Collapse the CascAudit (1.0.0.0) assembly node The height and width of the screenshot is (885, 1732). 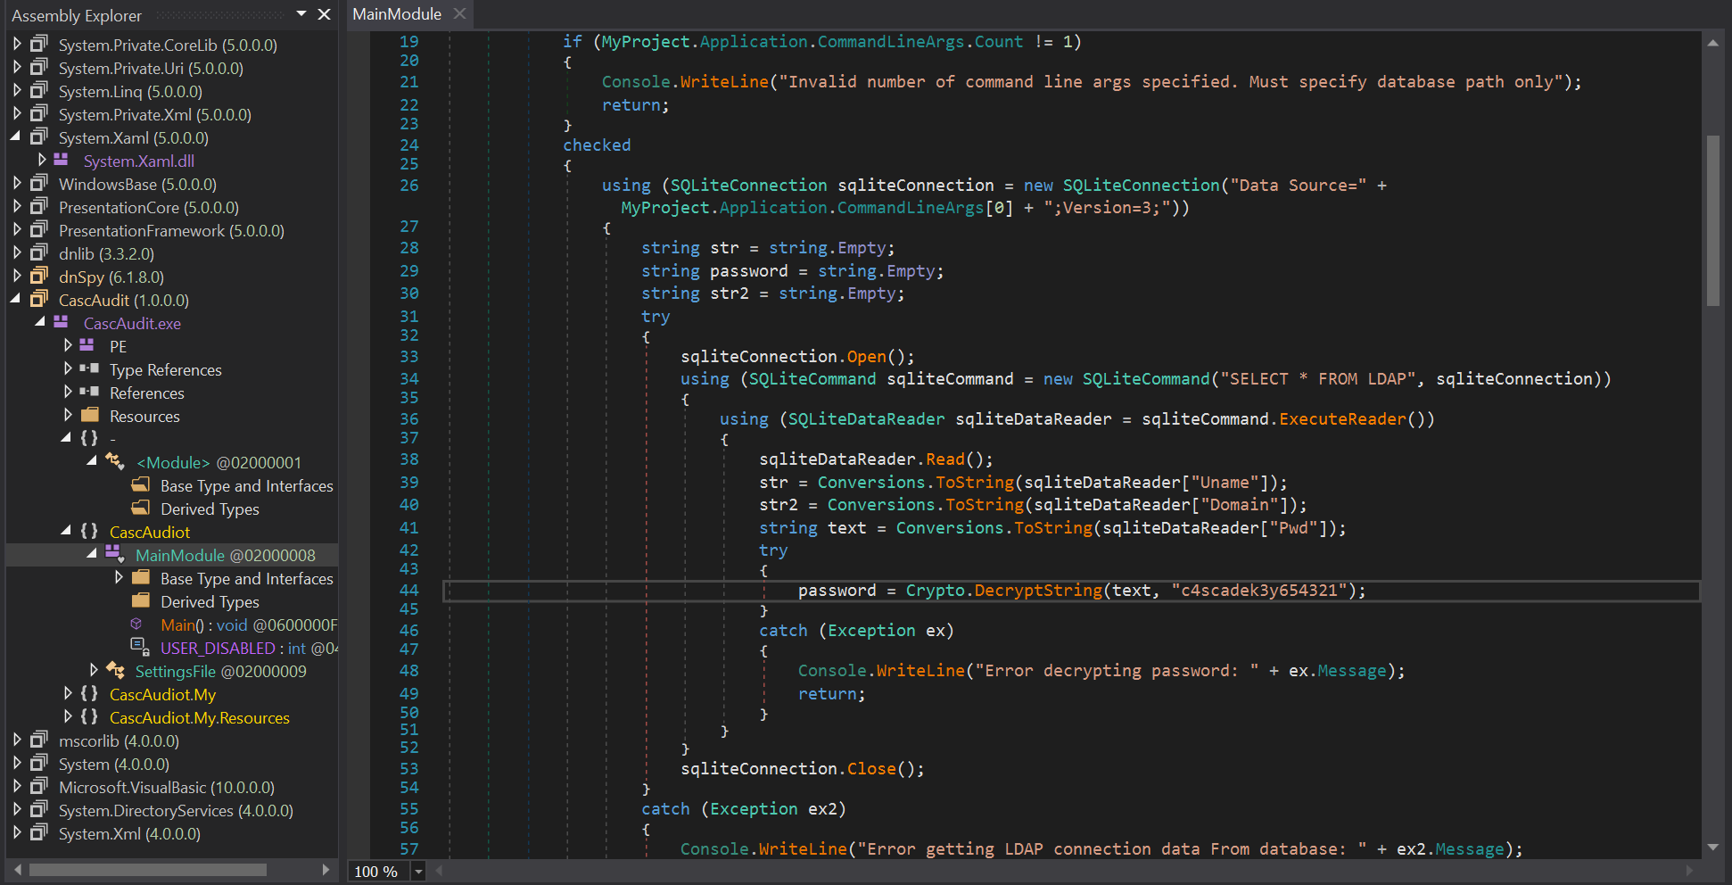[15, 300]
